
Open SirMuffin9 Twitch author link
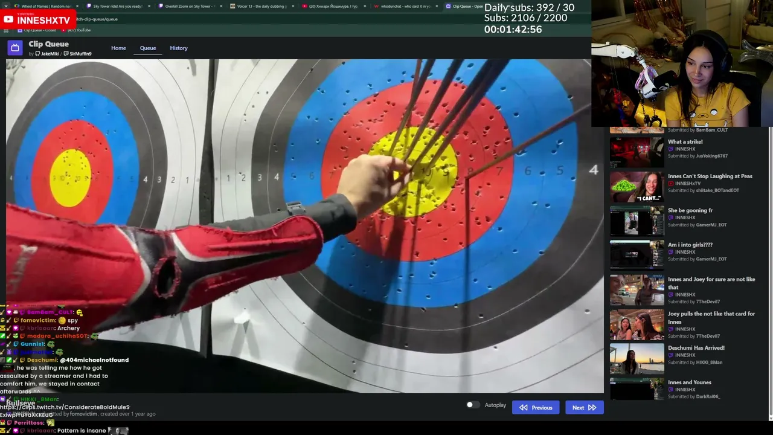77,54
